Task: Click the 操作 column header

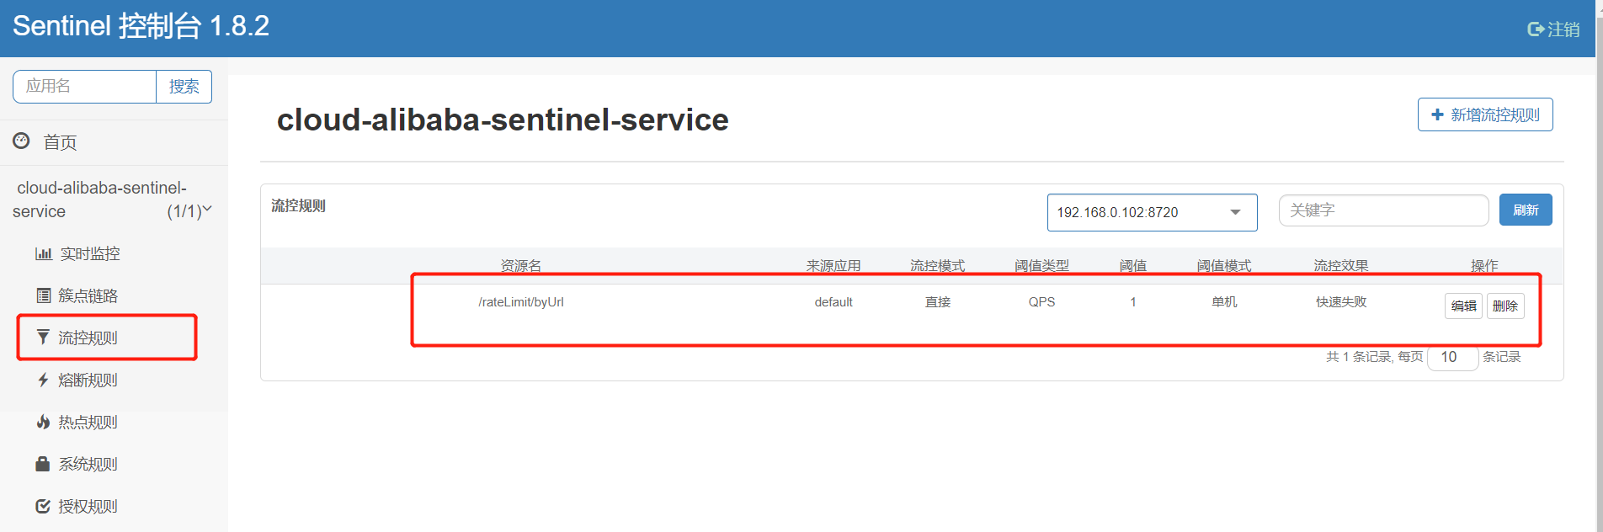Action: 1484,266
